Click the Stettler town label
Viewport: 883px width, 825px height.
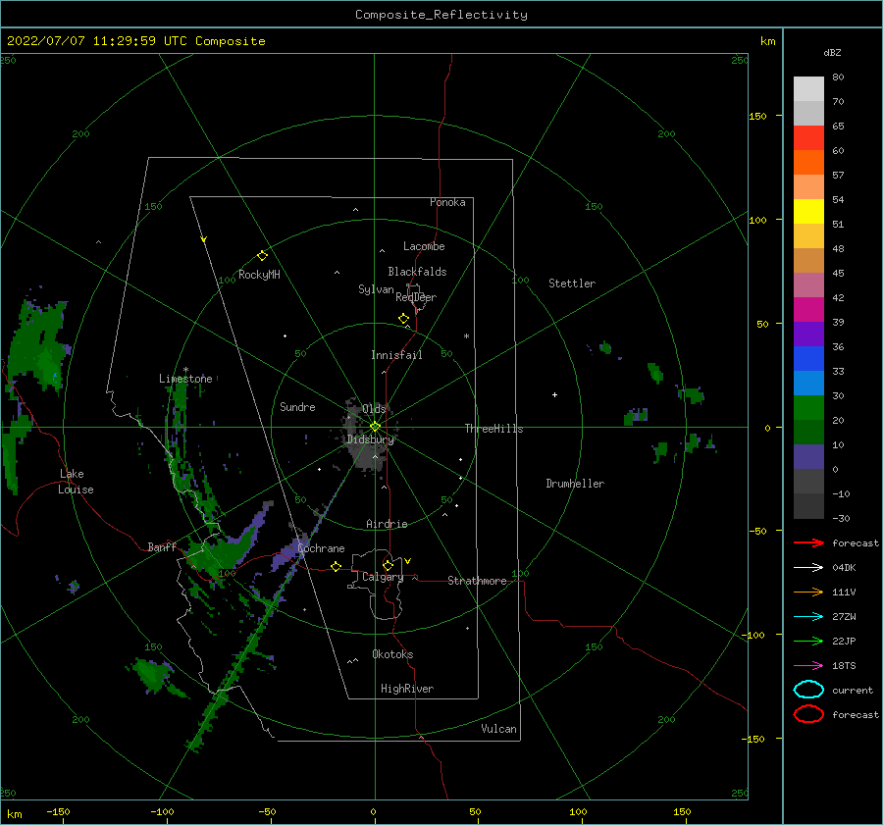[572, 284]
